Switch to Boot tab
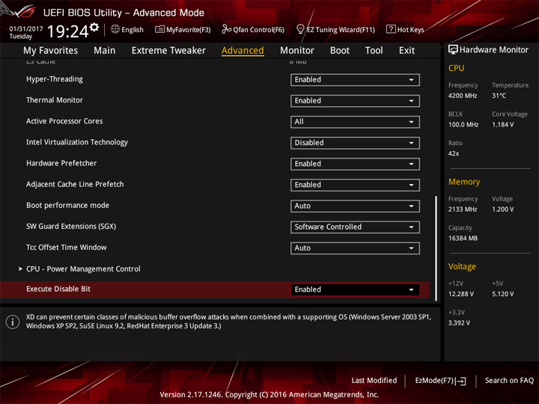Image resolution: width=539 pixels, height=404 pixels. (340, 51)
